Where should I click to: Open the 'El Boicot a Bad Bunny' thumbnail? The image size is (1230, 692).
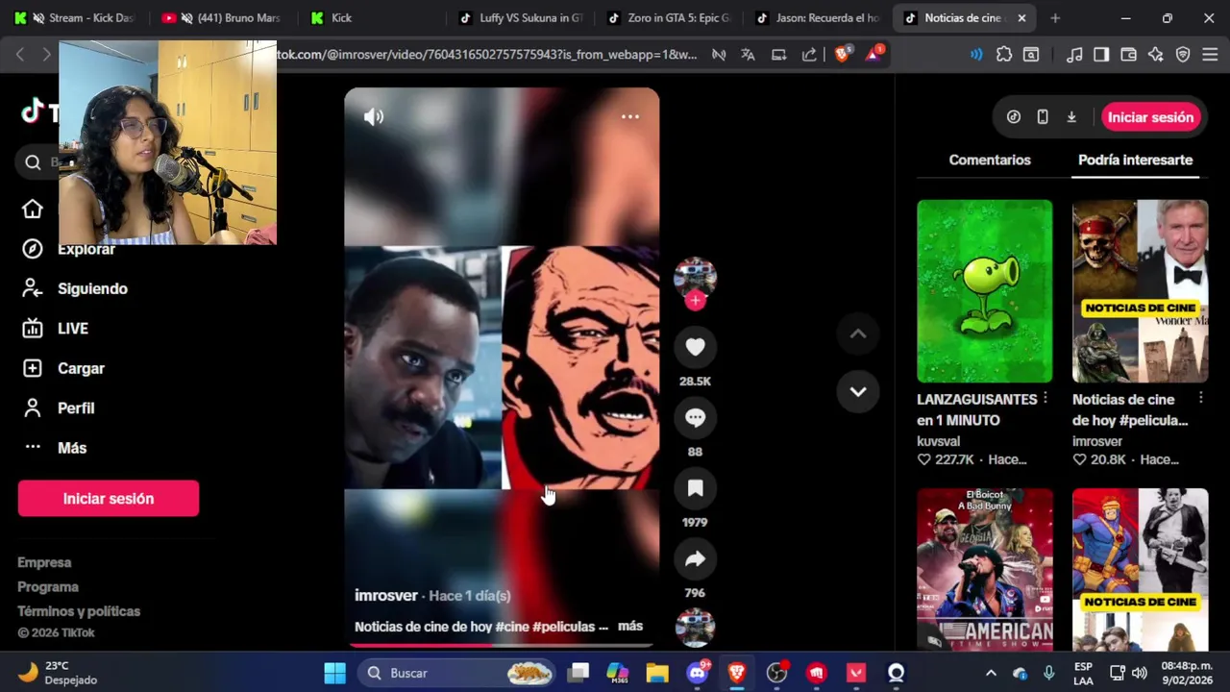coord(984,569)
